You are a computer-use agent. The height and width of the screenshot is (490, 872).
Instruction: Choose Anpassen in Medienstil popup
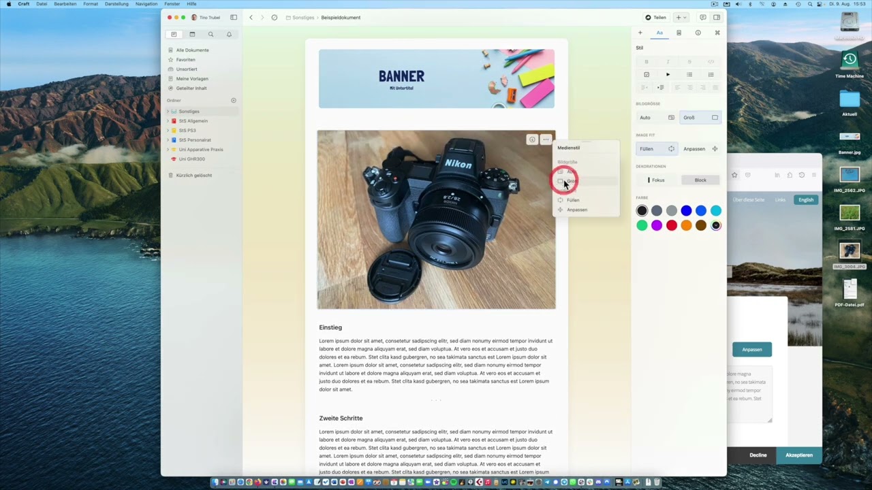point(586,210)
